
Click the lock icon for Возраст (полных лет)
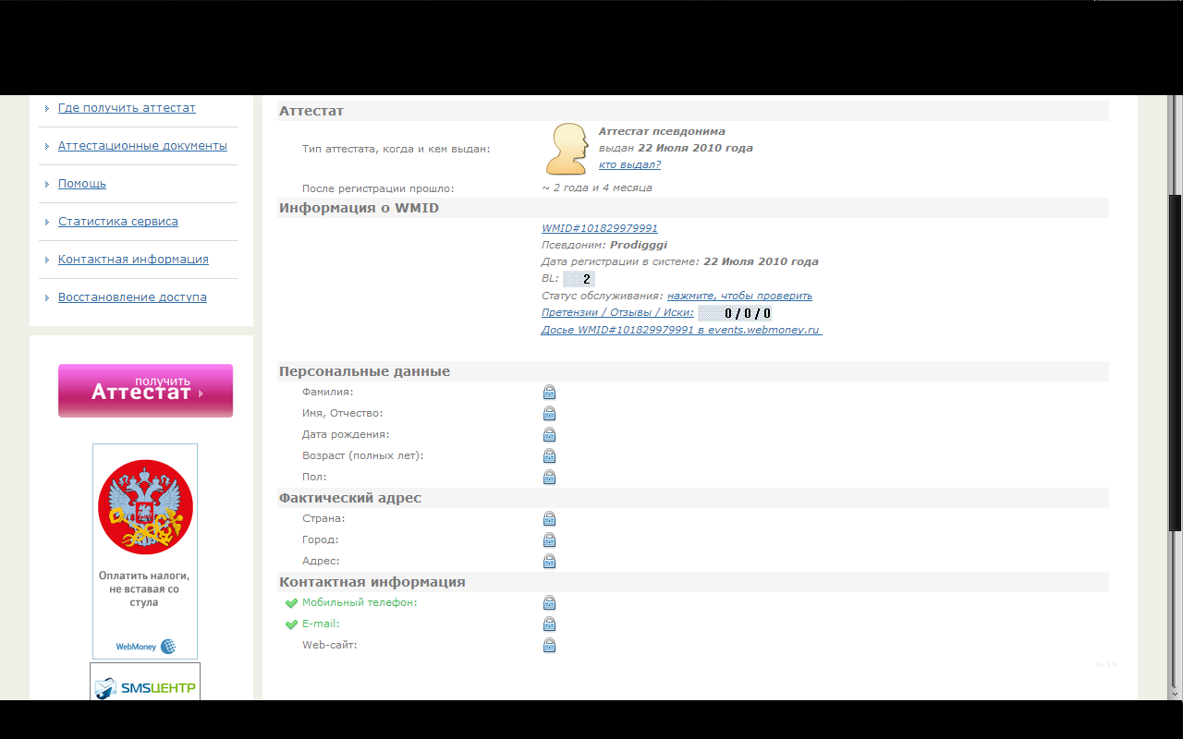[549, 456]
